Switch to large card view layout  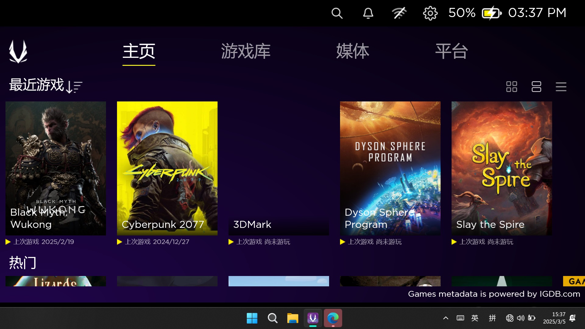pyautogui.click(x=536, y=87)
